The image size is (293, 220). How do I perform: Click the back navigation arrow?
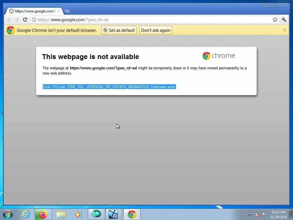(9, 20)
